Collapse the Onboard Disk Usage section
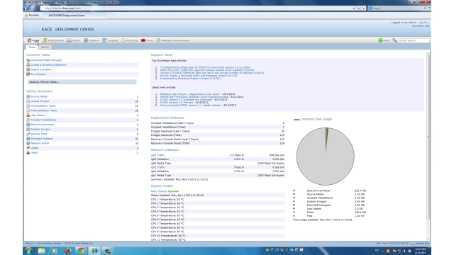The image size is (454, 255). pyautogui.click(x=297, y=119)
